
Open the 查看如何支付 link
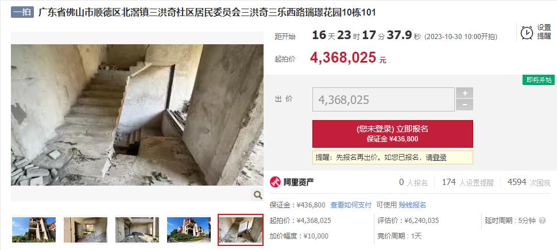(351, 205)
